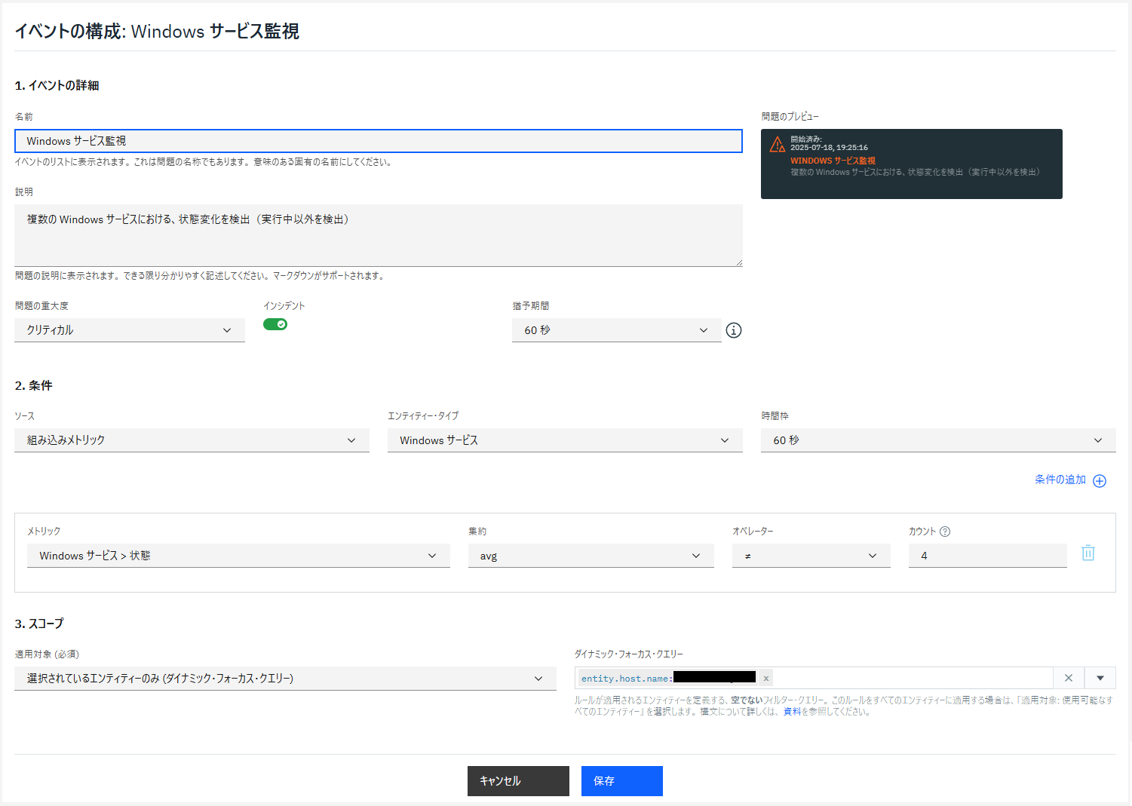Click the キャンセル button
This screenshot has height=806, width=1132.
tap(518, 781)
